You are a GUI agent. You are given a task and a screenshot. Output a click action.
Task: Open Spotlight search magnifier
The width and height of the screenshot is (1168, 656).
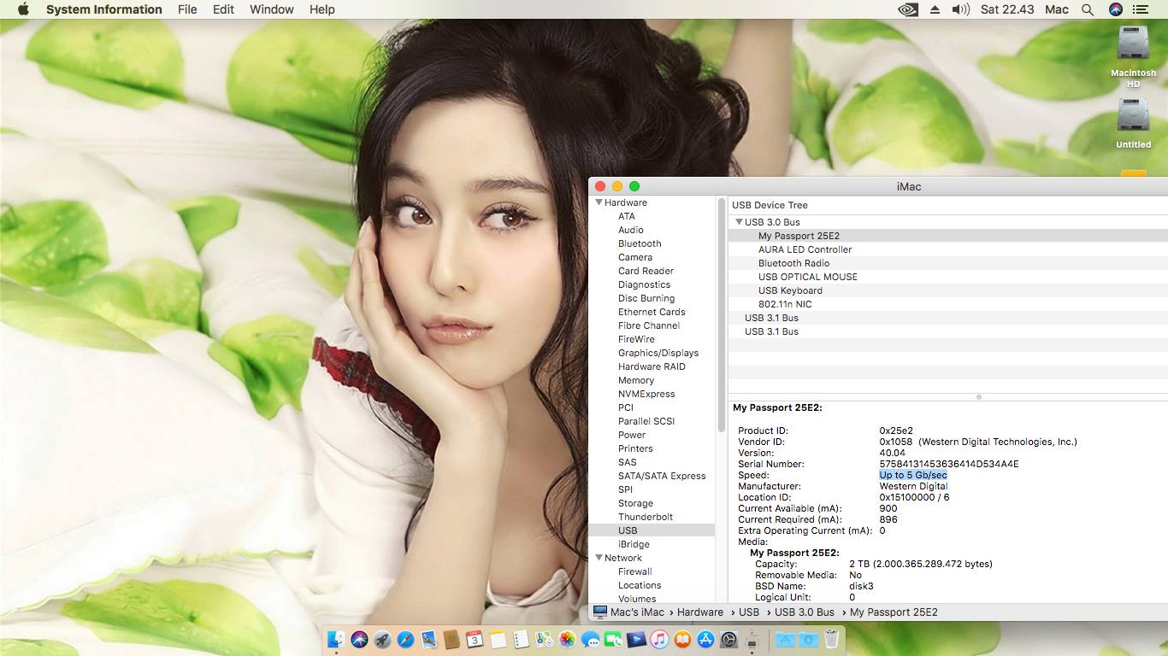(x=1088, y=9)
